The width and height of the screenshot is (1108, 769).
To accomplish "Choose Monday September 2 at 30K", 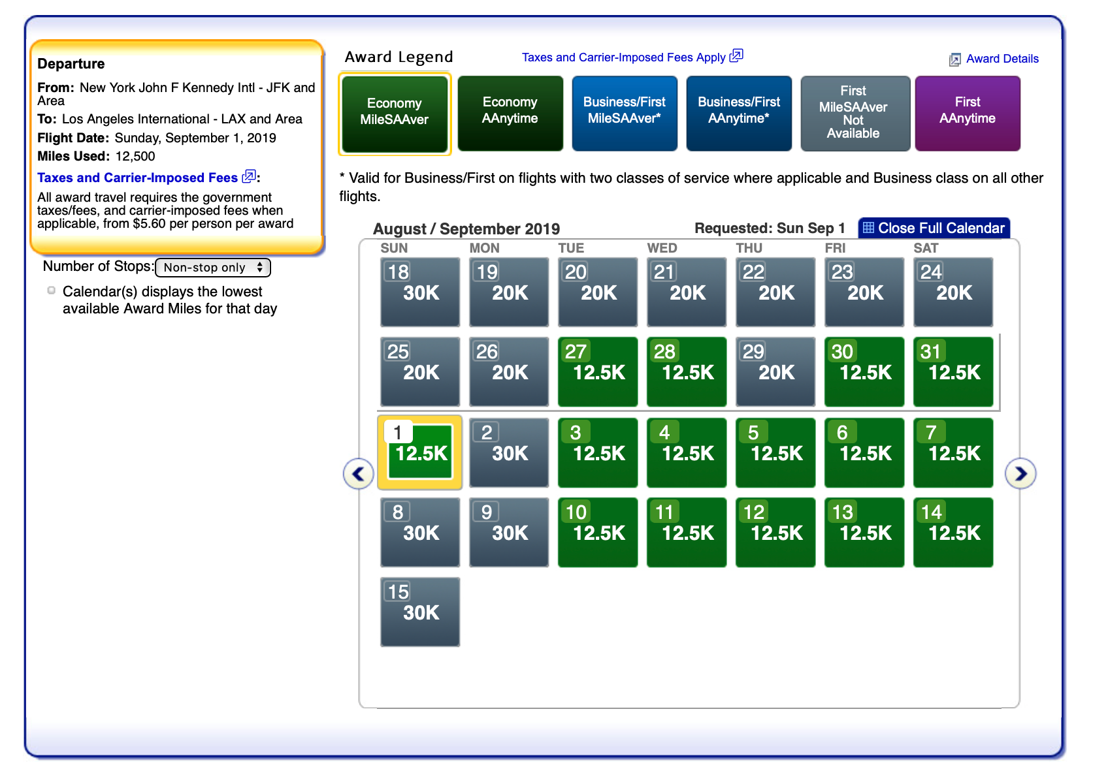I will tap(509, 452).
